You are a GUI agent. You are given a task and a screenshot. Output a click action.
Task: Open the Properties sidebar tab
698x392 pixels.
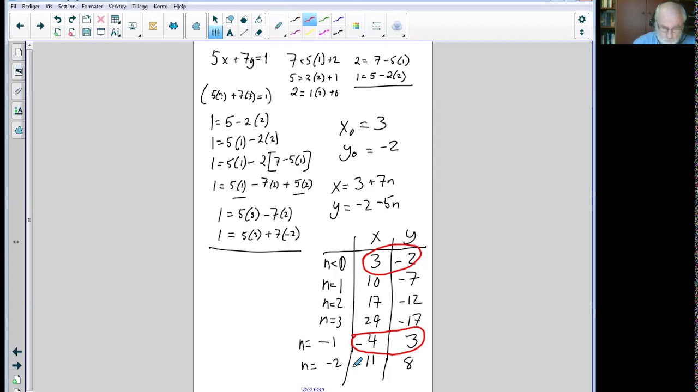(19, 111)
